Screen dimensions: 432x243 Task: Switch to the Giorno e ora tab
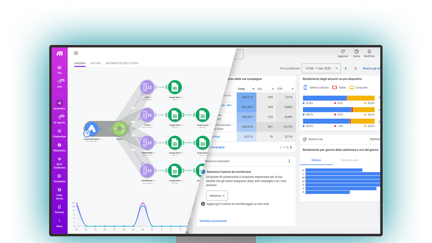tap(349, 160)
